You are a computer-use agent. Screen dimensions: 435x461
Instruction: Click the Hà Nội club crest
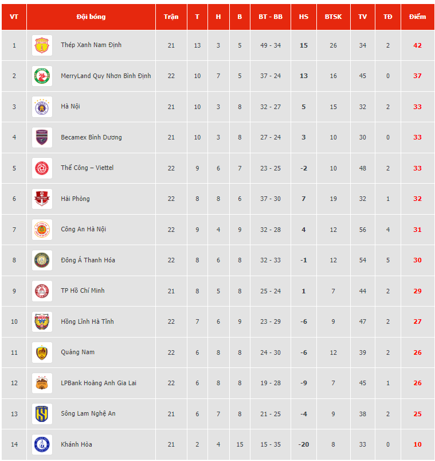click(42, 107)
